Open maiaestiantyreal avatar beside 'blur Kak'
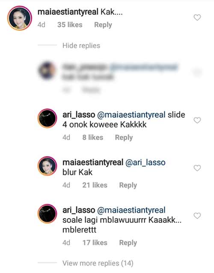Image resolution: width=214 pixels, height=273 pixels. [47, 166]
